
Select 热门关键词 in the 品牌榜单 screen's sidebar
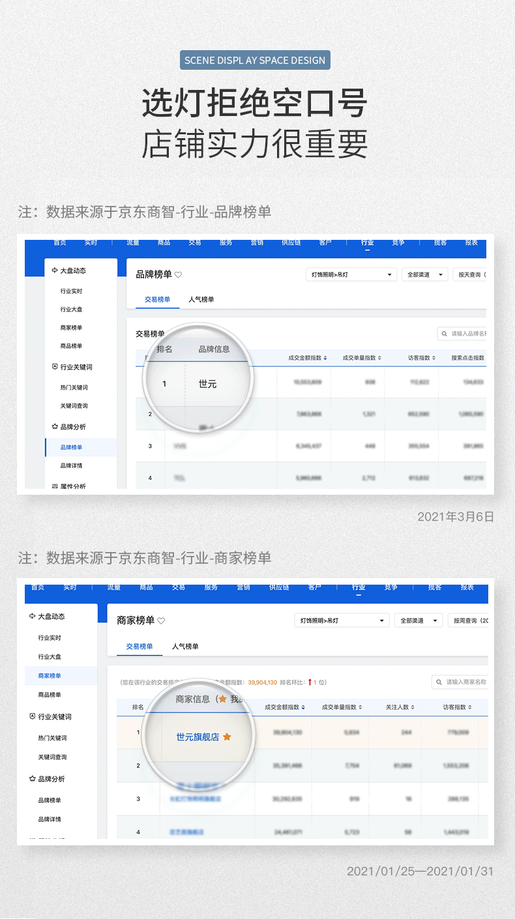[74, 388]
